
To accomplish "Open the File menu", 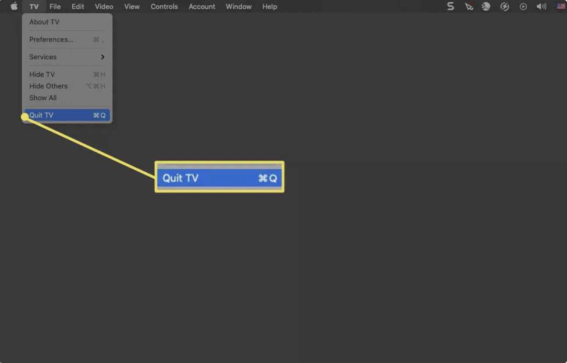I will 55,7.
